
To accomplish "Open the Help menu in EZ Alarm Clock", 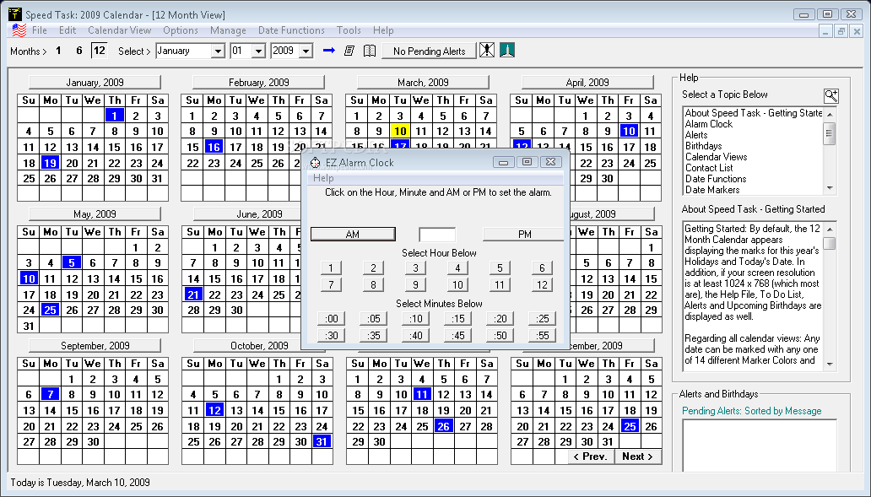I will [323, 178].
